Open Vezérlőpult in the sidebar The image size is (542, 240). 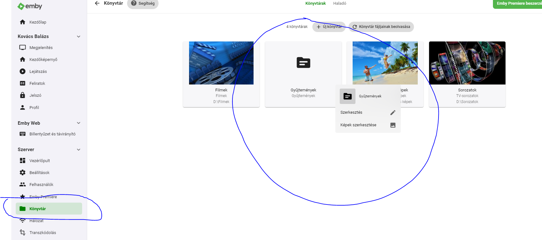coord(49,161)
